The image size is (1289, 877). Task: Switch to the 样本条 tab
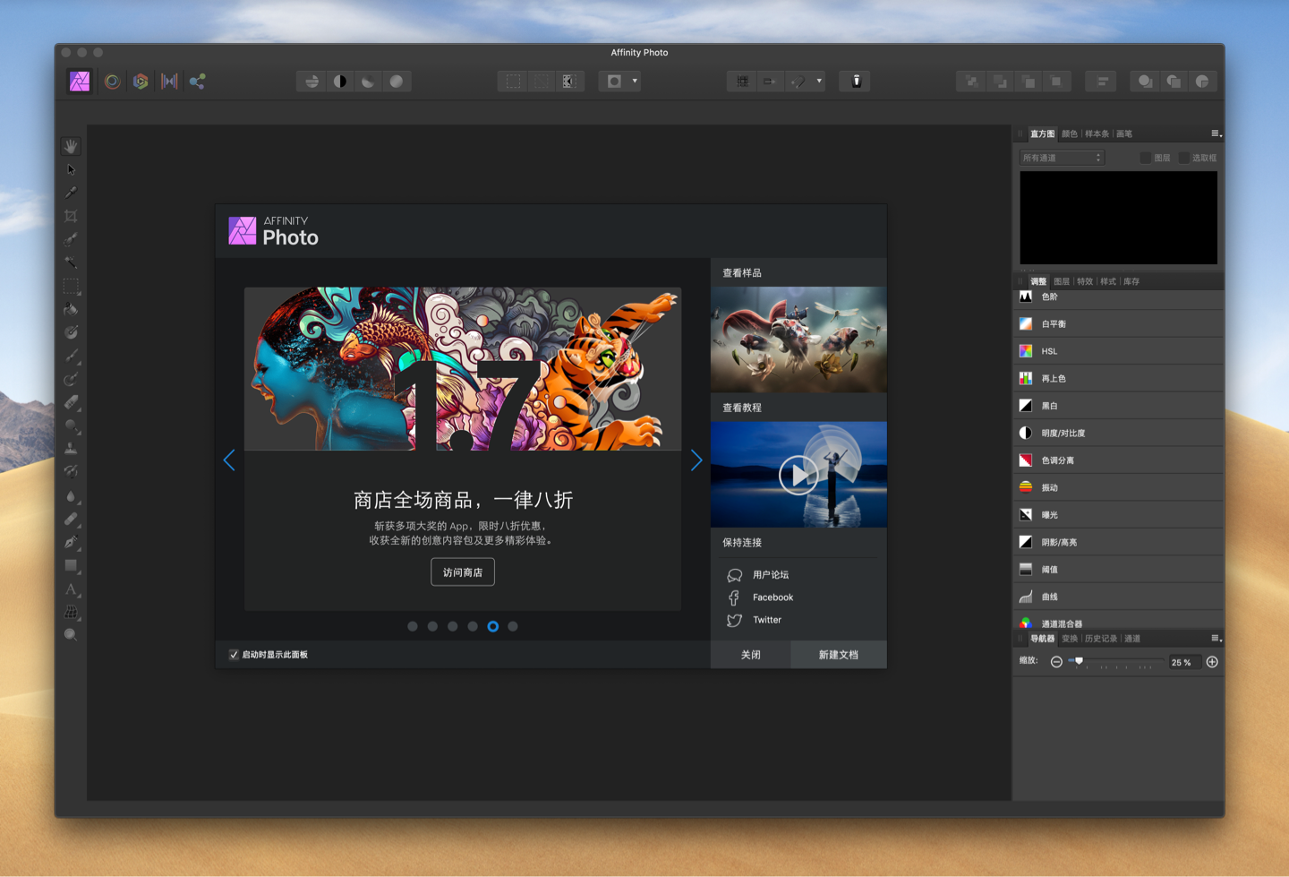click(1097, 134)
